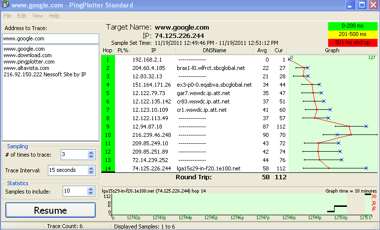Click IP 72.14.239.252 in hop 13 row
Image resolution: width=380 pixels, height=230 pixels.
150,160
